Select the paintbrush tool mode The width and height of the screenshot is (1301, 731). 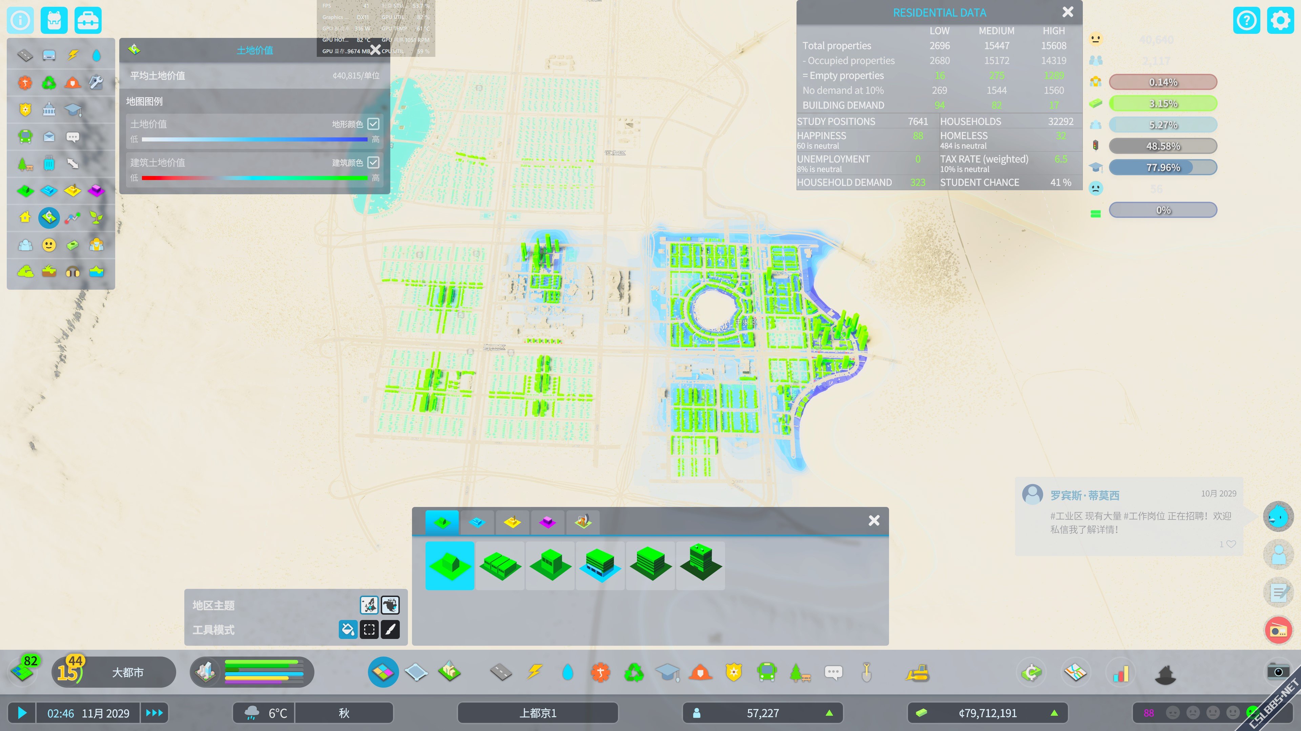click(390, 629)
